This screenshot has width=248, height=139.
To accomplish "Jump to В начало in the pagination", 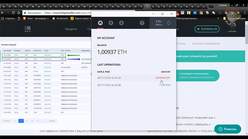I will pos(7,121).
